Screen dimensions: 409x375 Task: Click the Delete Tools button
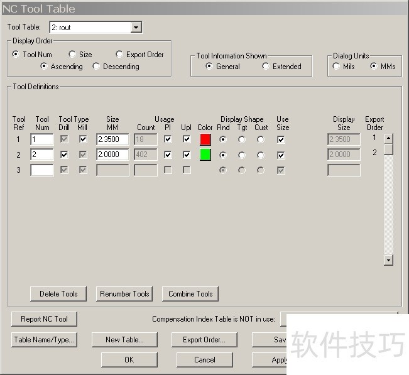point(58,293)
